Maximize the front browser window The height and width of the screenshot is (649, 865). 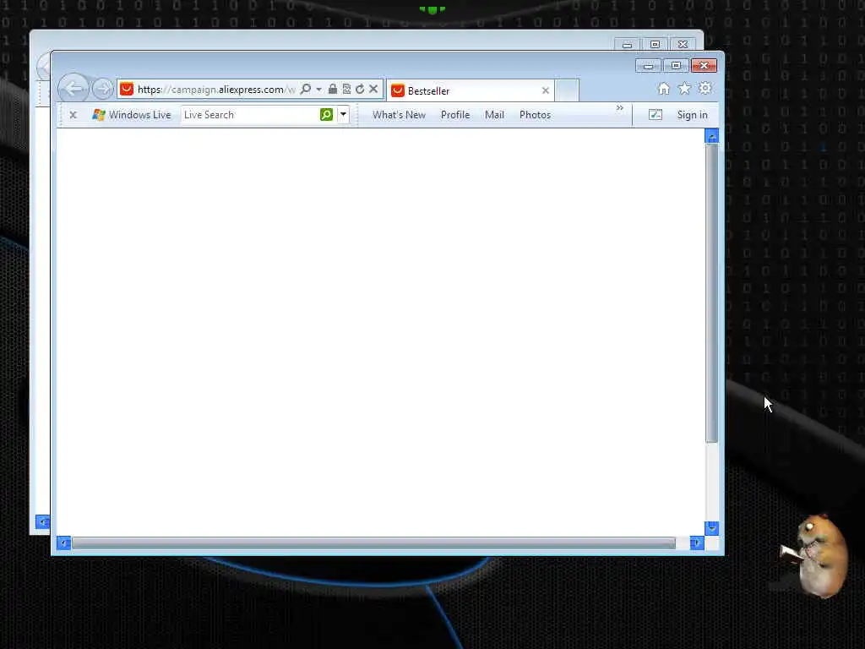pyautogui.click(x=676, y=66)
